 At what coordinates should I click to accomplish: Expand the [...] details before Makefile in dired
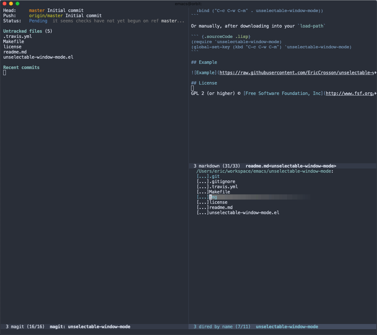203,192
